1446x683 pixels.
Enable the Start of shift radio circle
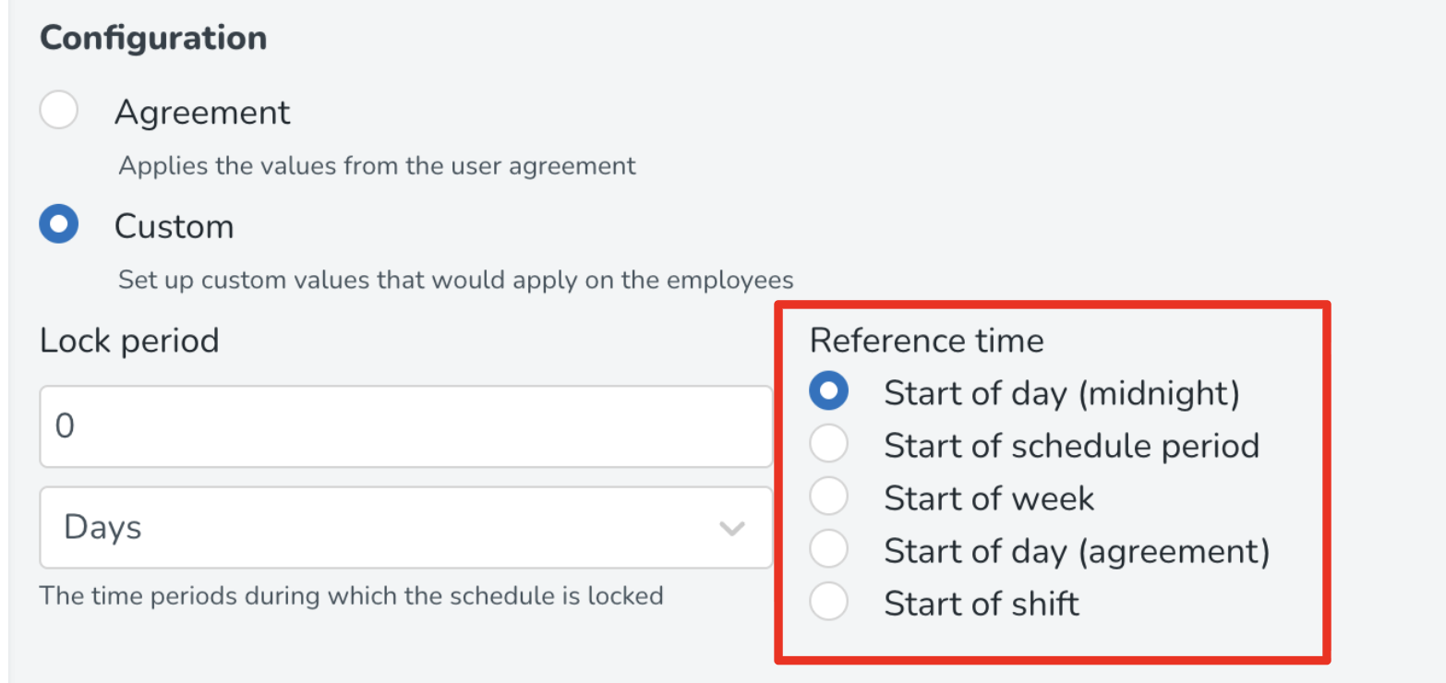tap(828, 604)
